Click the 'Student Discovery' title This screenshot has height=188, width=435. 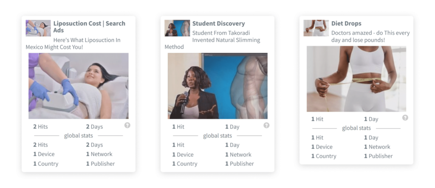[219, 24]
